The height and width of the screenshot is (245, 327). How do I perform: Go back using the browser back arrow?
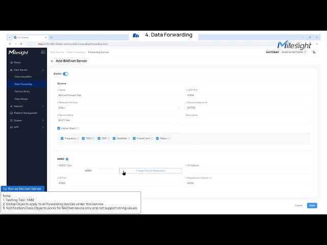(x=10, y=44)
